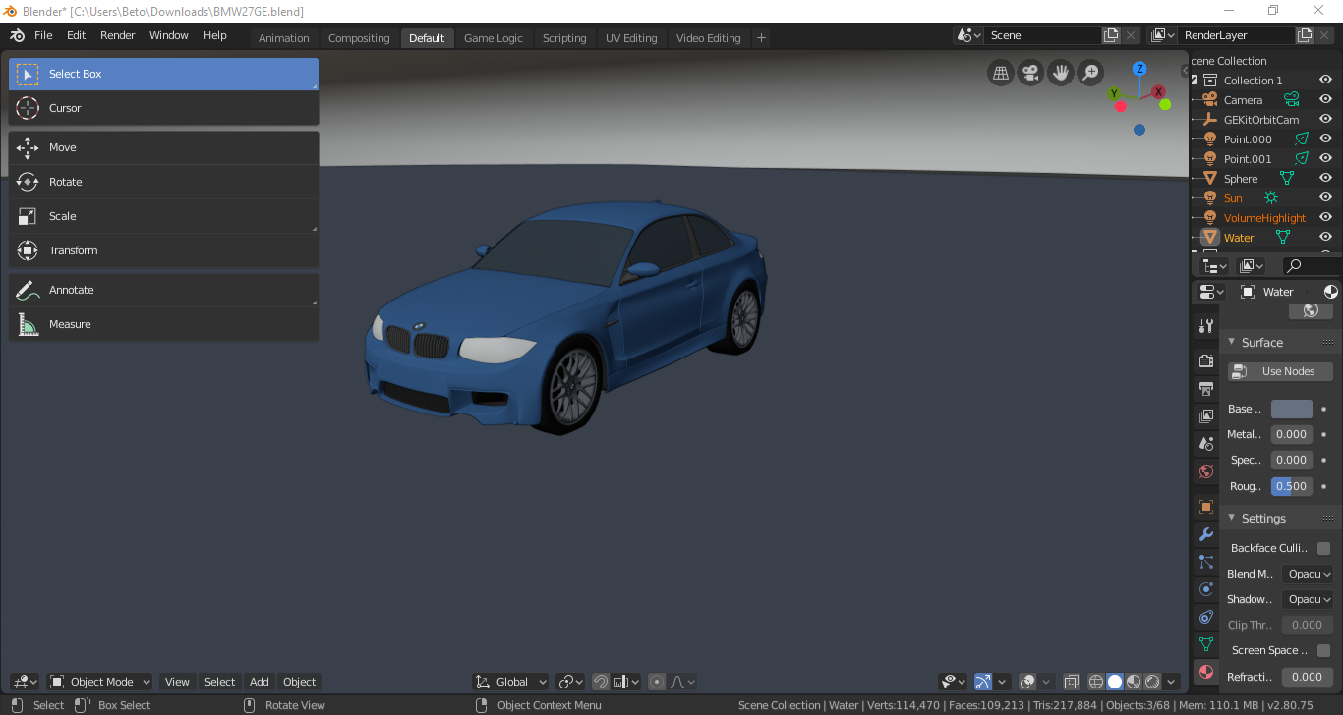Open the Scene properties tab
Screen dimensions: 1343x715
[1206, 444]
